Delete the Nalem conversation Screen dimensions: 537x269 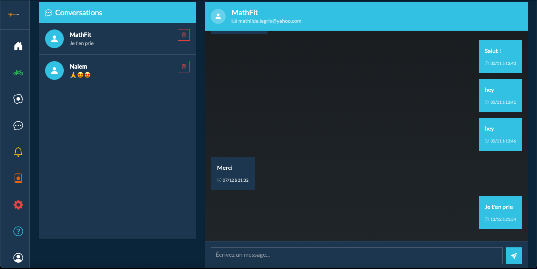[183, 67]
